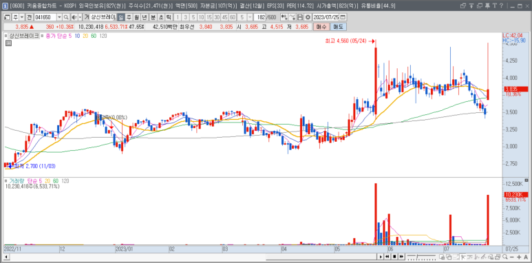The image size is (532, 263).
Task: Click the 매수 buy button
Action: (x=321, y=27)
